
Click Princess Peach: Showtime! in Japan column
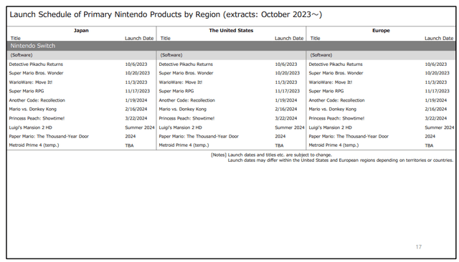pyautogui.click(x=37, y=118)
